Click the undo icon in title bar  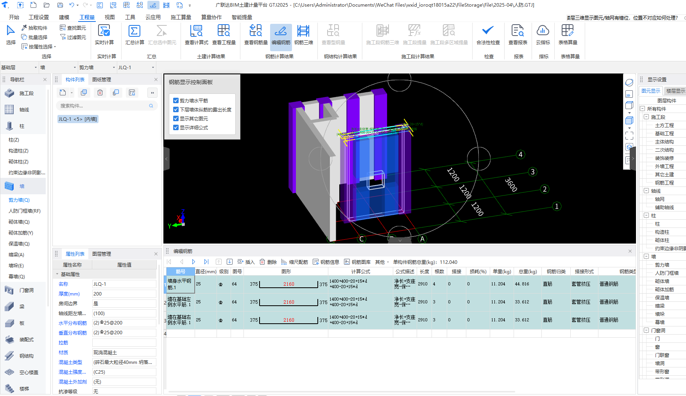tap(72, 5)
